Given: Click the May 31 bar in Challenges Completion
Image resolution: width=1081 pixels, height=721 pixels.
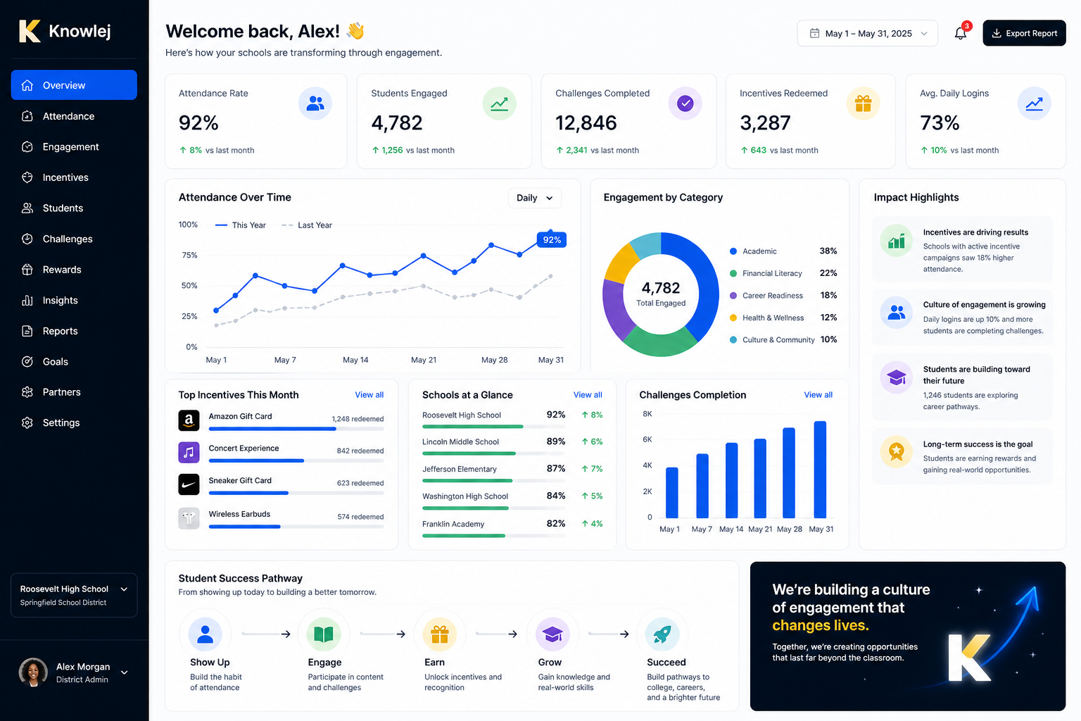Looking at the screenshot, I should click(x=820, y=470).
